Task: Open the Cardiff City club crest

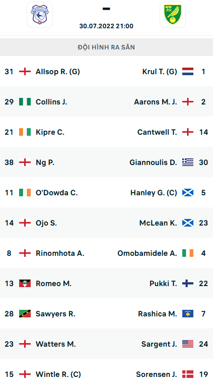Action: (40, 15)
